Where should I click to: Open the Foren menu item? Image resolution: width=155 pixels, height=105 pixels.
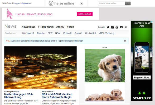coord(70,27)
